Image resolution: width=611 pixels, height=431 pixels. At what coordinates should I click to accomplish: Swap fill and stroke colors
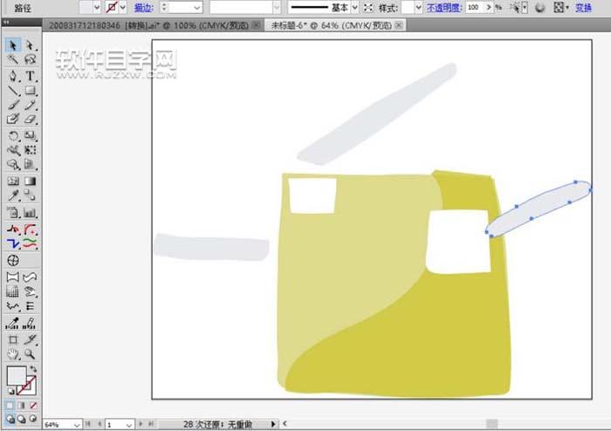[33, 370]
